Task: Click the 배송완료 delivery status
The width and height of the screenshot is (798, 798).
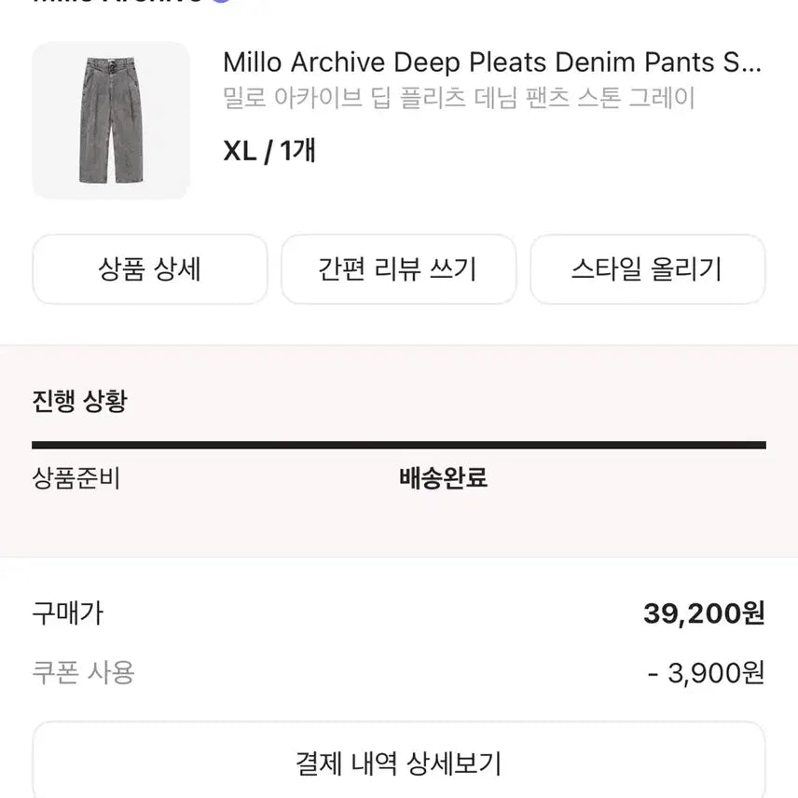Action: 445,478
